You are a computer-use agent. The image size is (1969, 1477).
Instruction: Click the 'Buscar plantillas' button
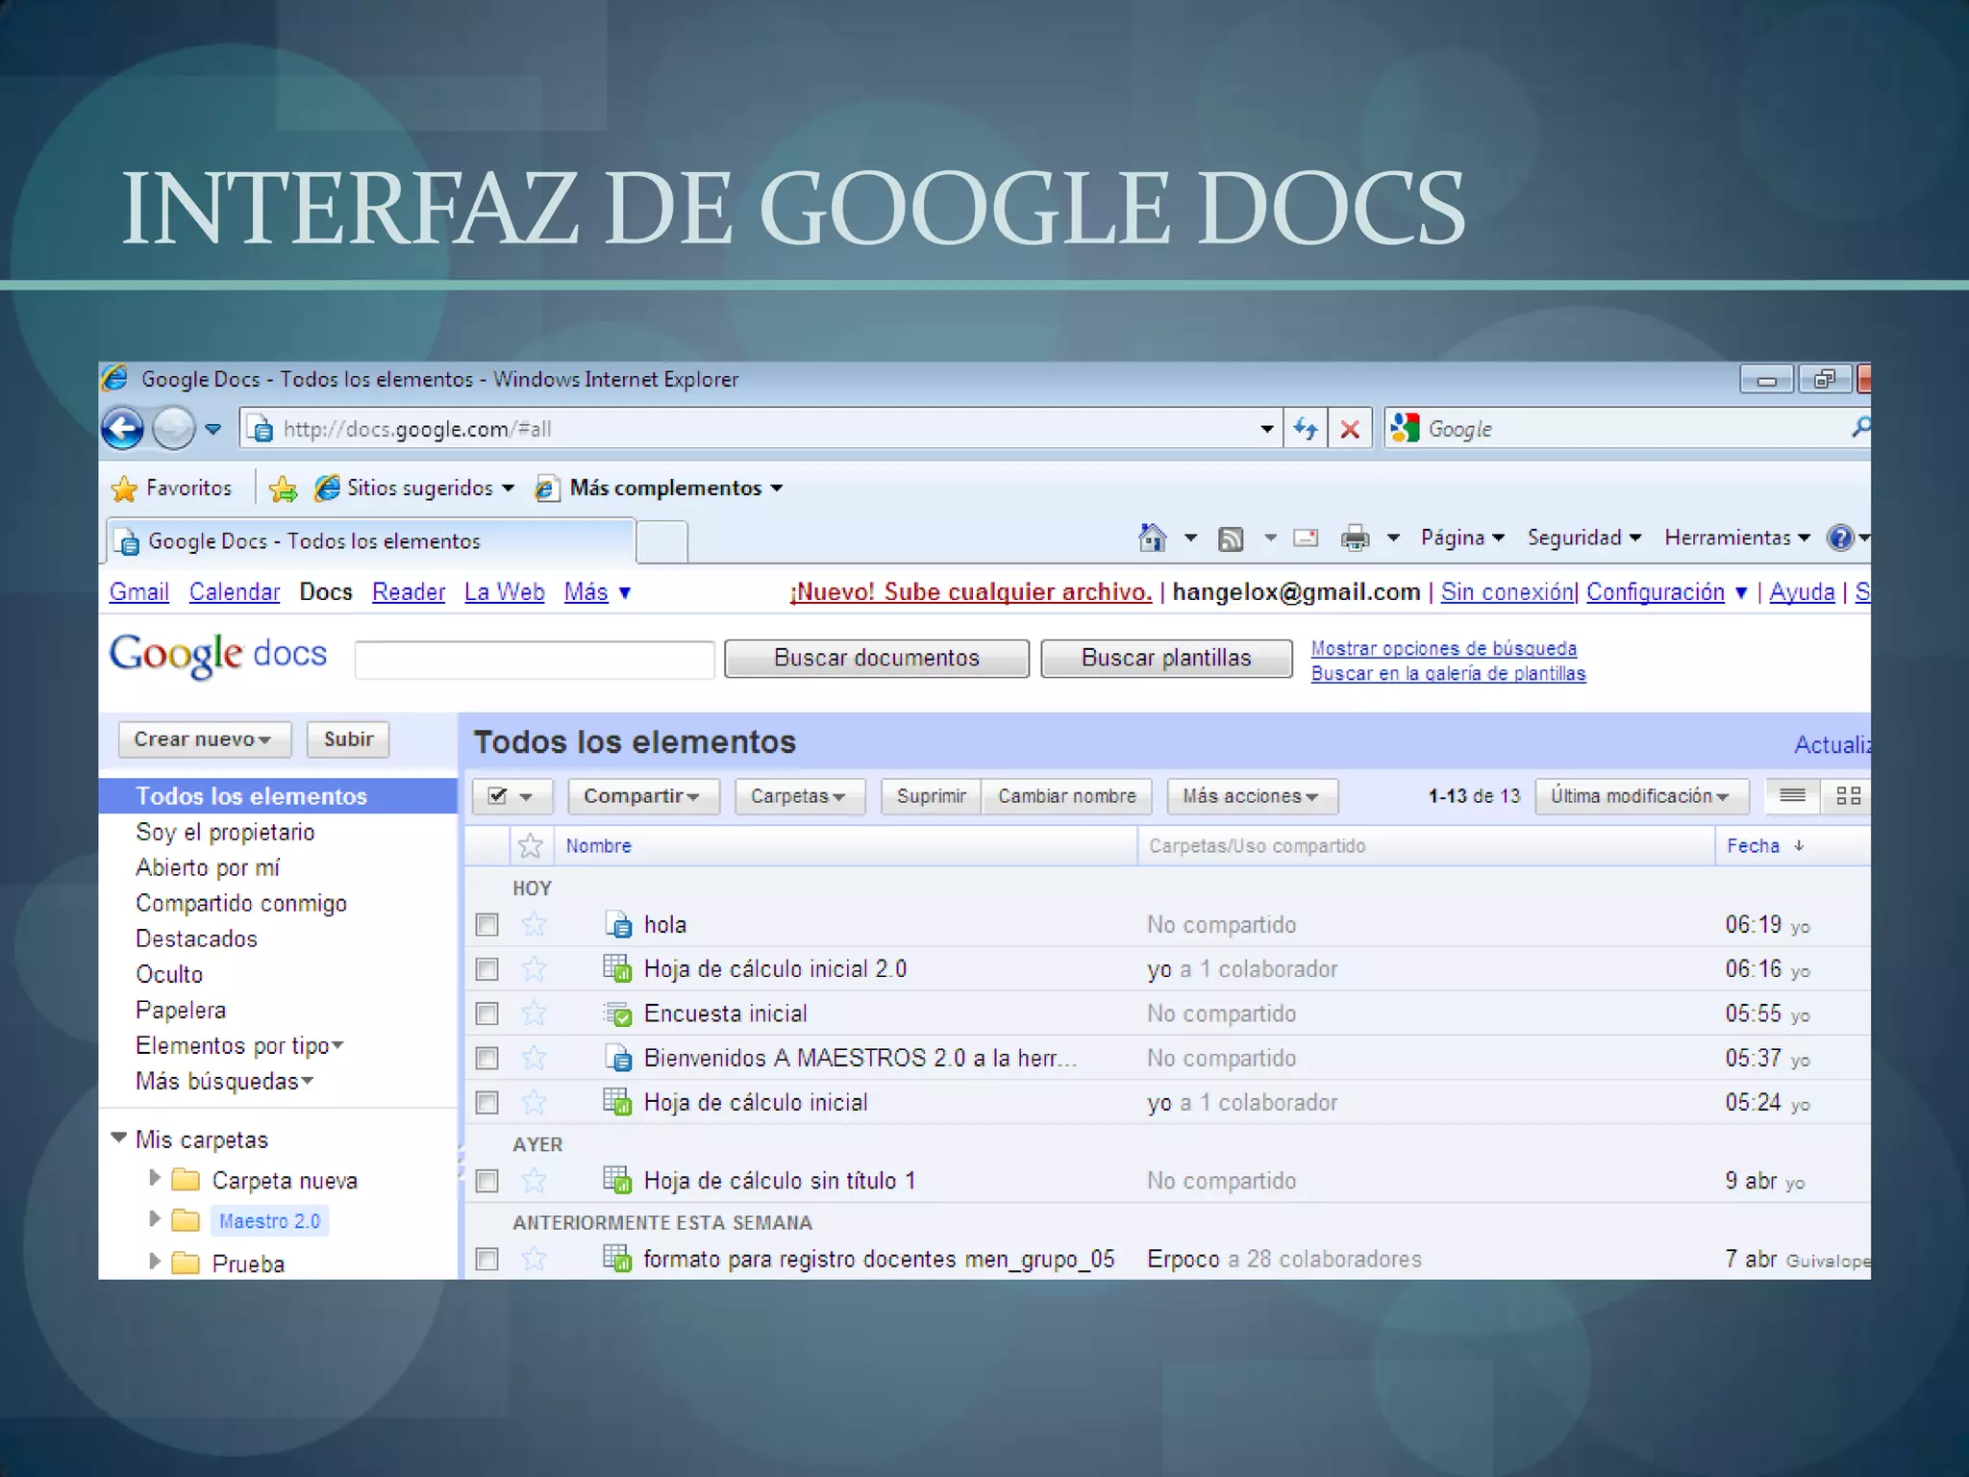point(1166,659)
